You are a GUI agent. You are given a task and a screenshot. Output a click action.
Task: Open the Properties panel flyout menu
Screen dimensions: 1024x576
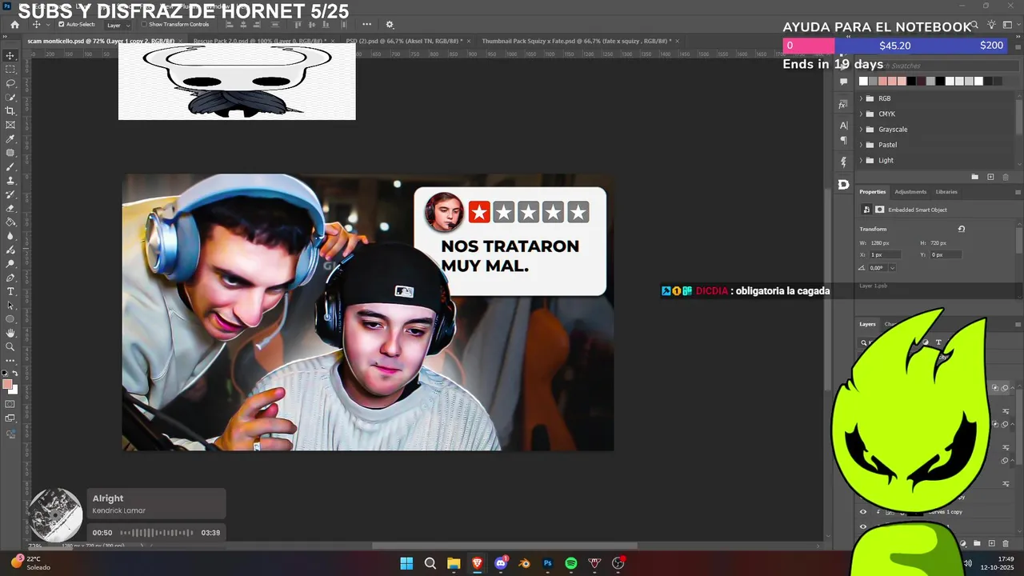pyautogui.click(x=1018, y=192)
